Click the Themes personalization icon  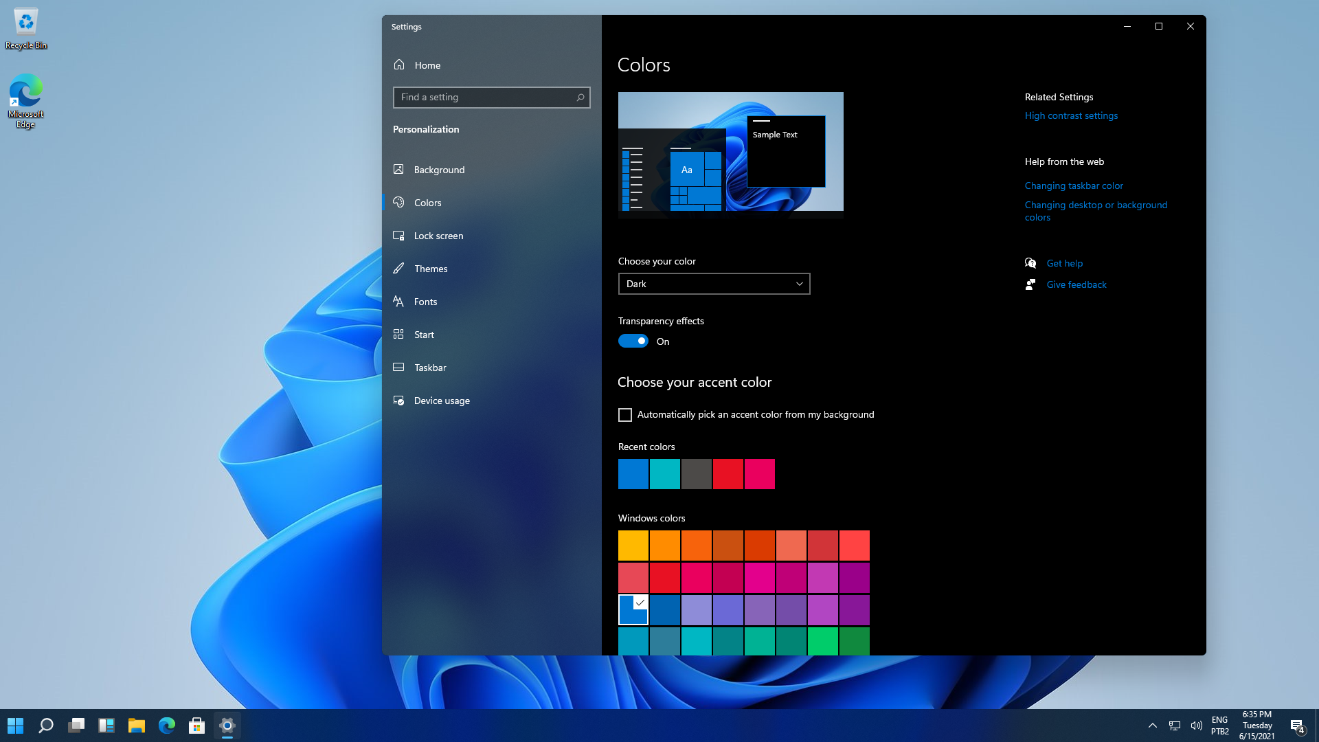click(398, 268)
